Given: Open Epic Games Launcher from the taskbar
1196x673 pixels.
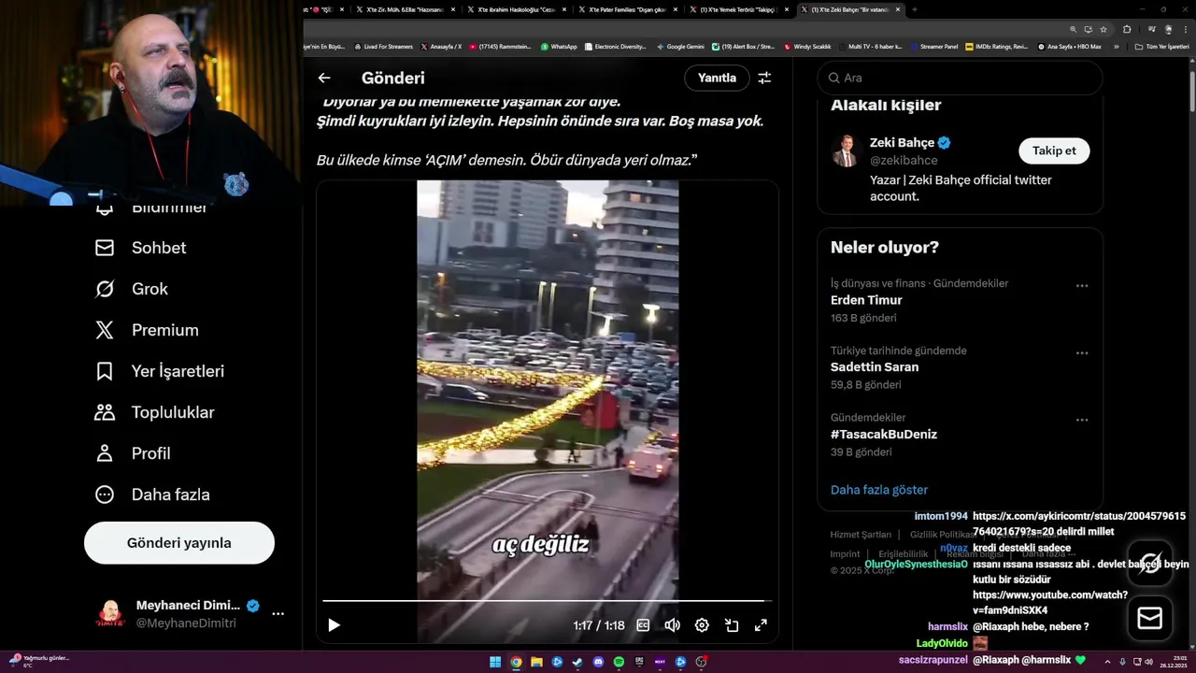Looking at the screenshot, I should pyautogui.click(x=639, y=662).
